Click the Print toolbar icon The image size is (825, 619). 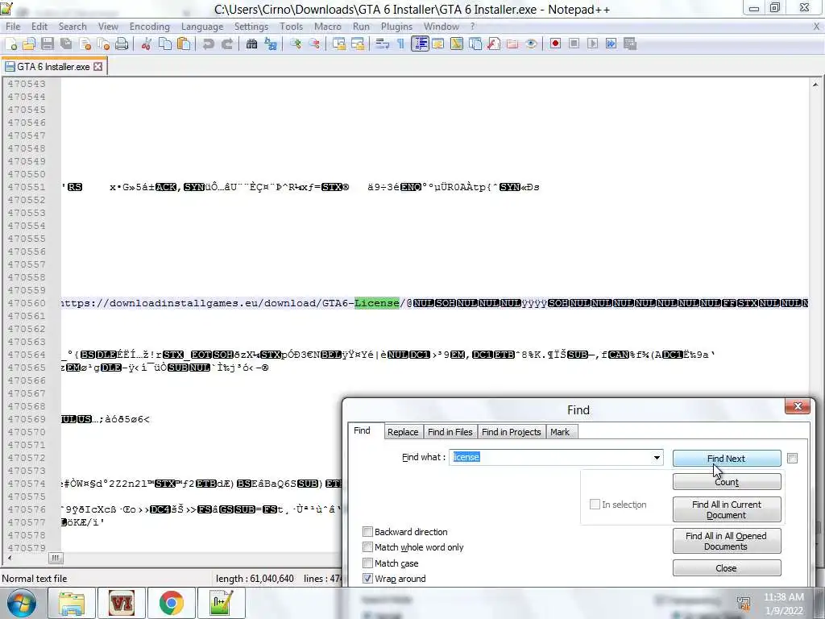(x=122, y=44)
